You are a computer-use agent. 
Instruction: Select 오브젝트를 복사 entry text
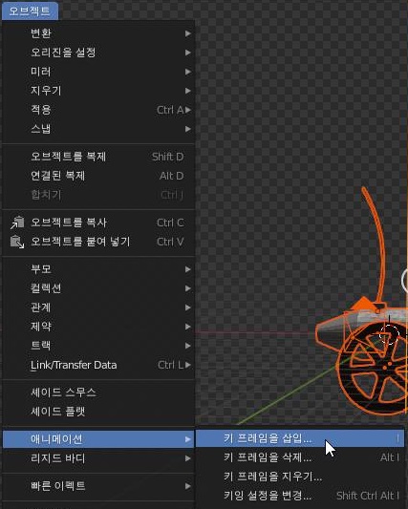[69, 223]
